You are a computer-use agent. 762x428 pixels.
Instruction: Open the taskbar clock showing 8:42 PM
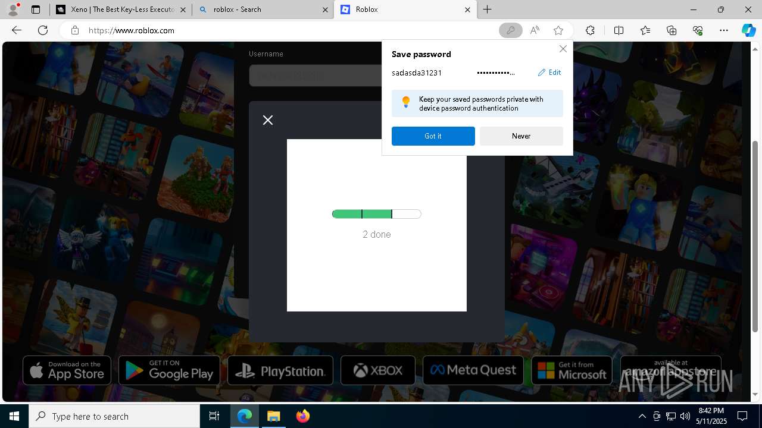[711, 416]
